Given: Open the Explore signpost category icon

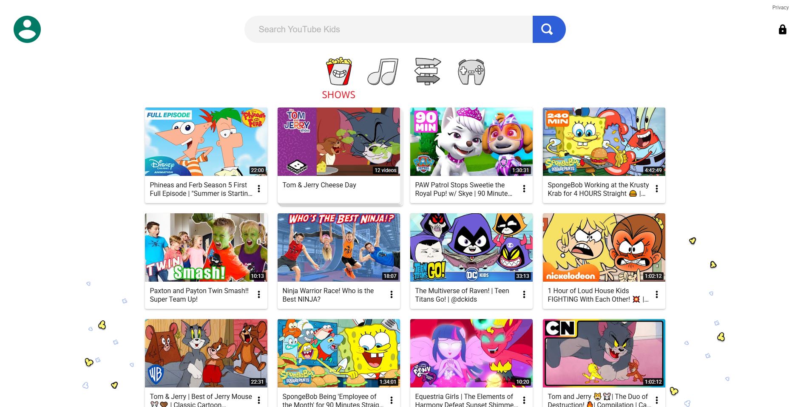Looking at the screenshot, I should point(427,71).
